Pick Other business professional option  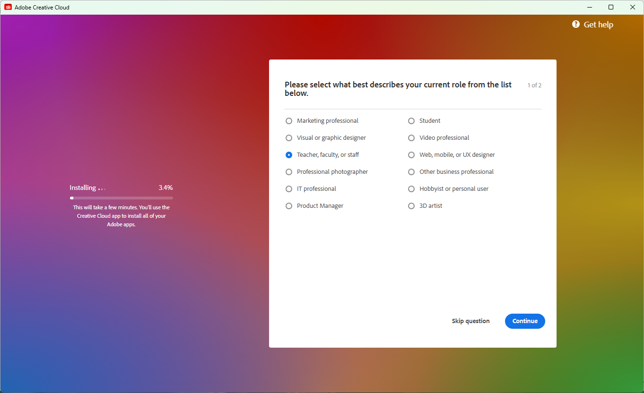411,172
